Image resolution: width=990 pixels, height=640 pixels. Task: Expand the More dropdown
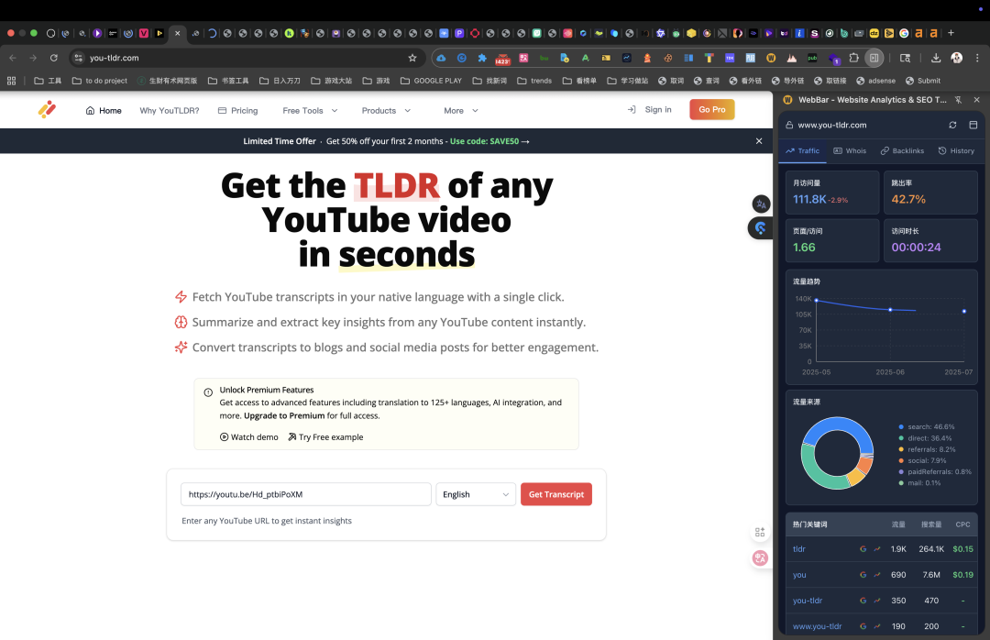(461, 111)
